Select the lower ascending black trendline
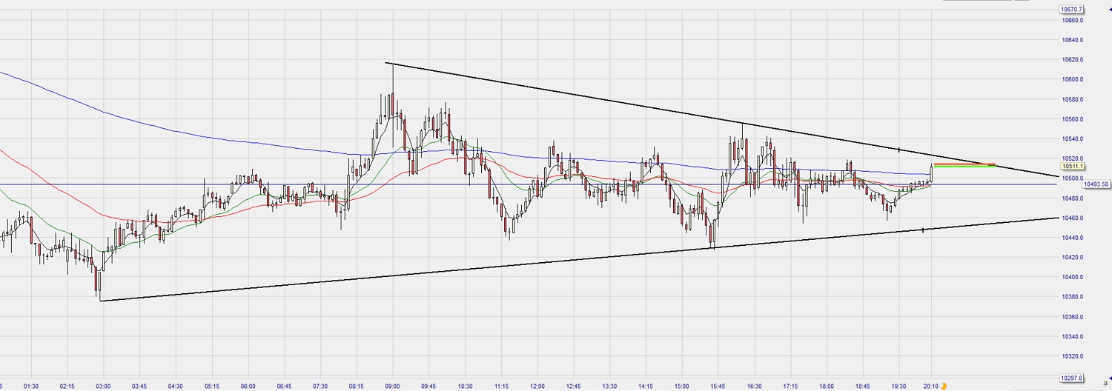The image size is (1112, 391). (x=445, y=270)
